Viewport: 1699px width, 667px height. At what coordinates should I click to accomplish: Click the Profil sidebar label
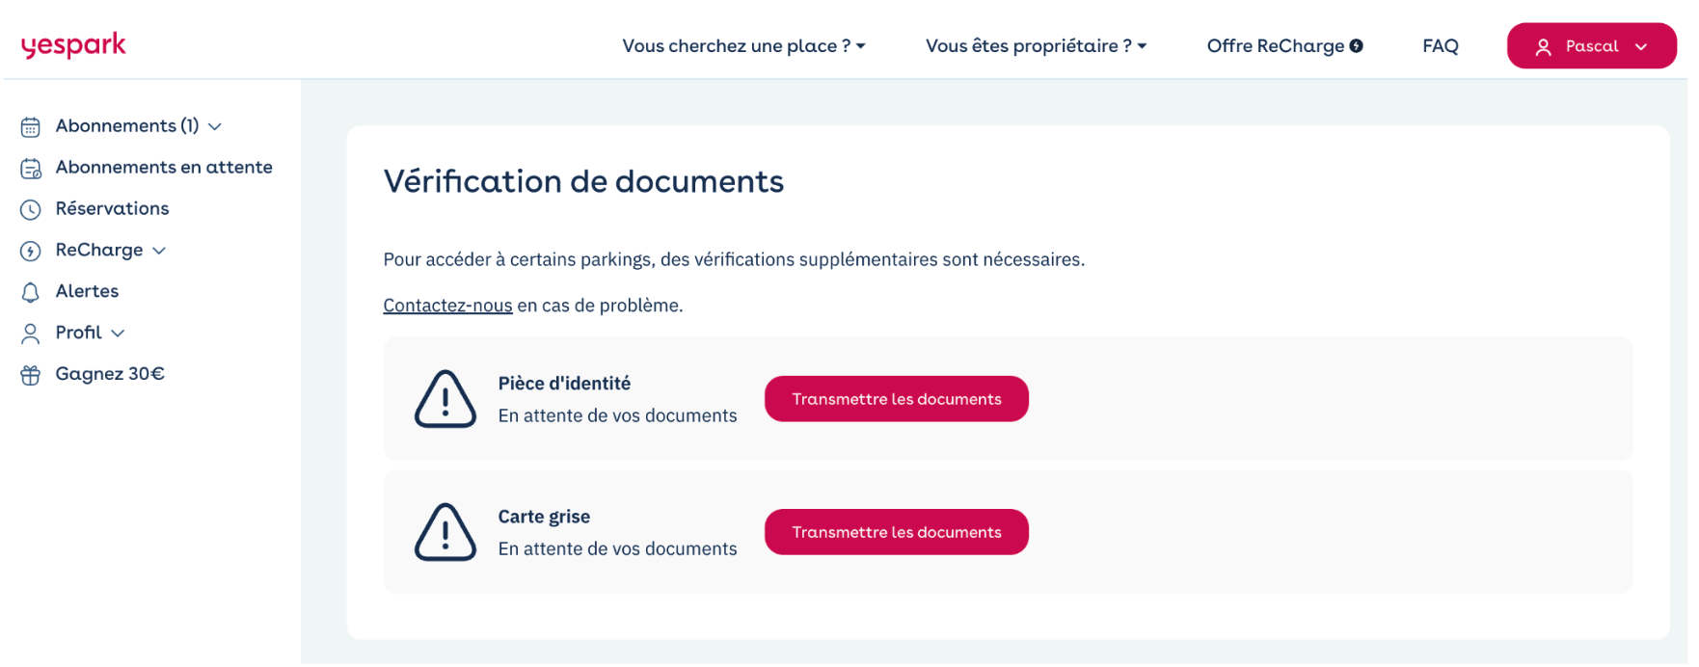(78, 333)
